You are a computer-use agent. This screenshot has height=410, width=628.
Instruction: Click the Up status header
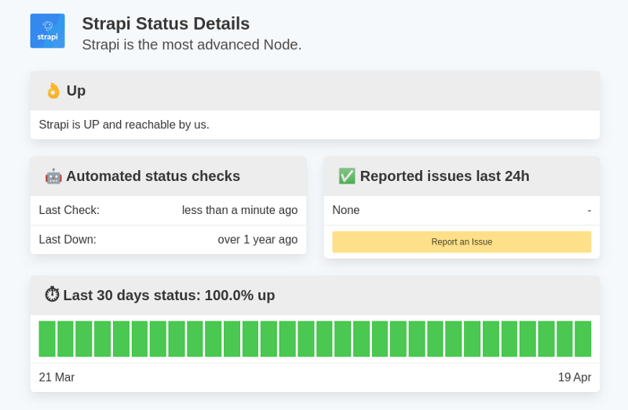(x=76, y=91)
